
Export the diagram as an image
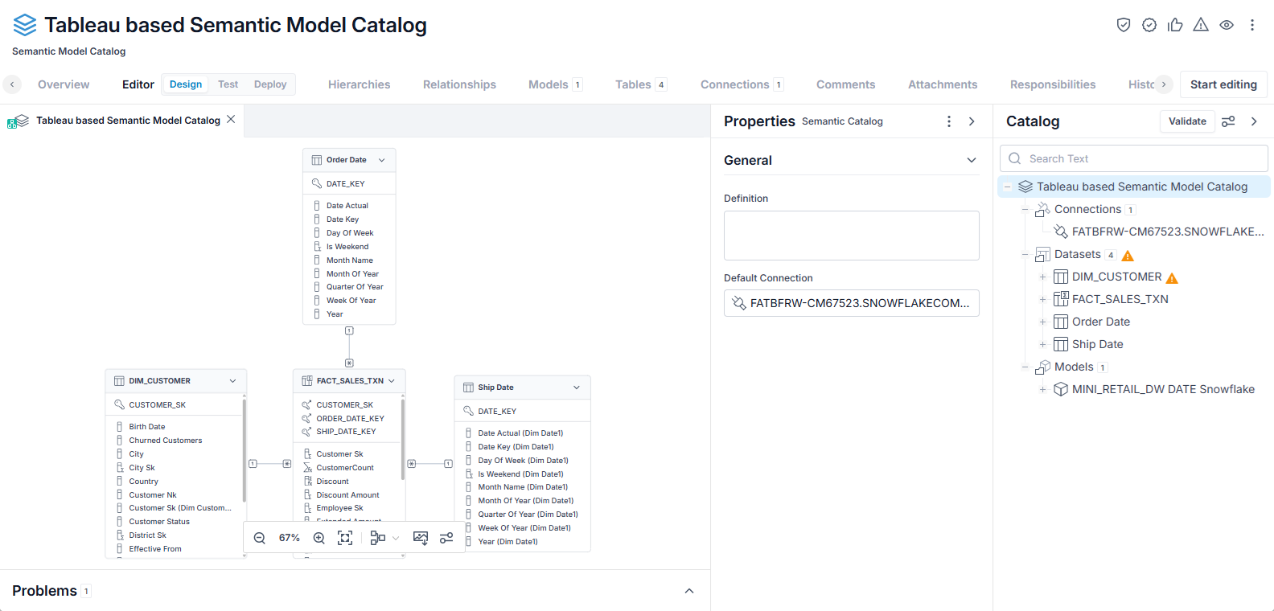(x=421, y=538)
